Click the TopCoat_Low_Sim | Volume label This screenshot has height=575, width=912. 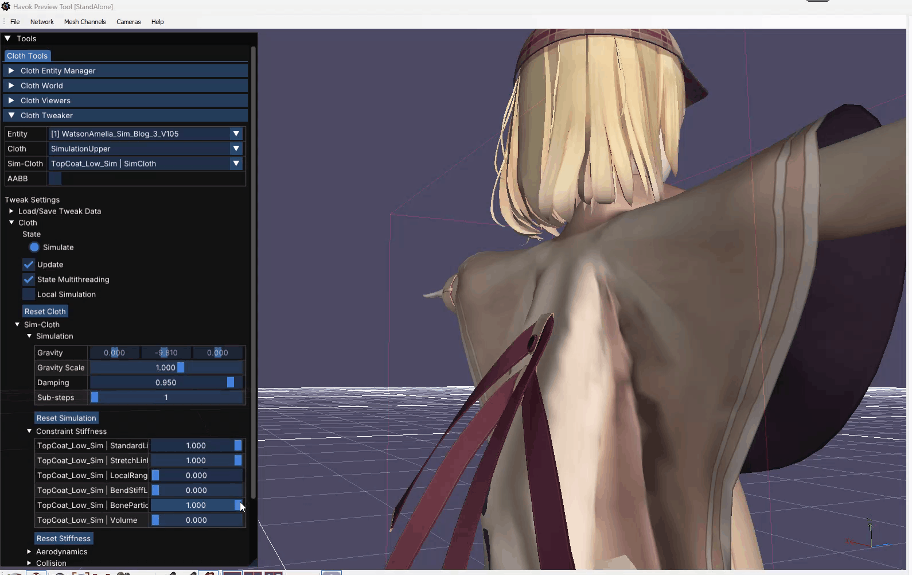87,520
